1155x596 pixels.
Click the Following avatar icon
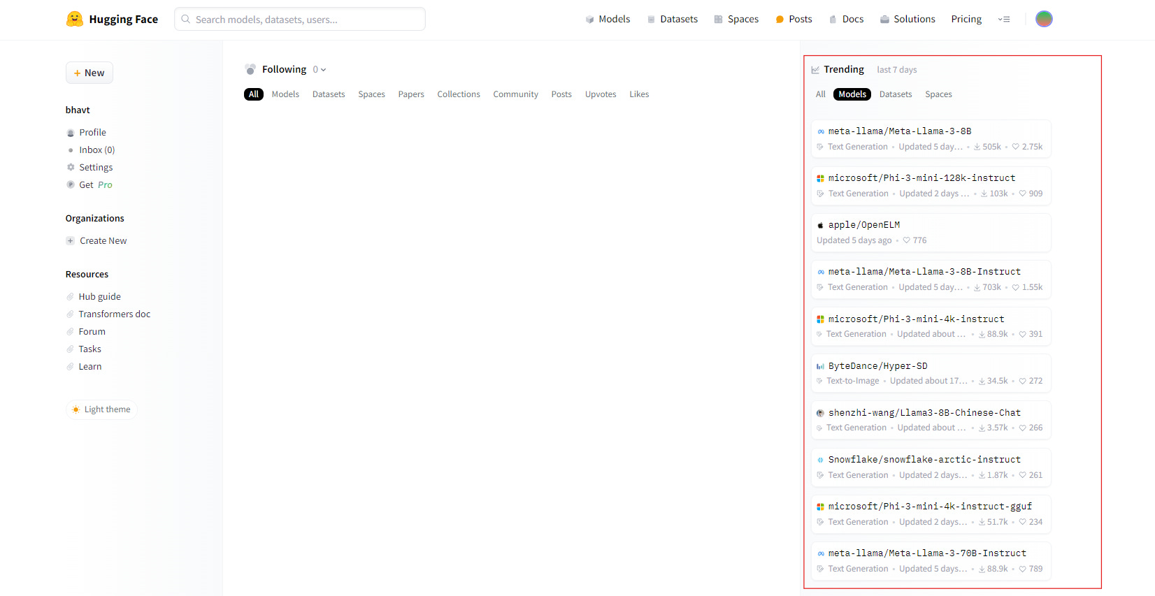(250, 69)
